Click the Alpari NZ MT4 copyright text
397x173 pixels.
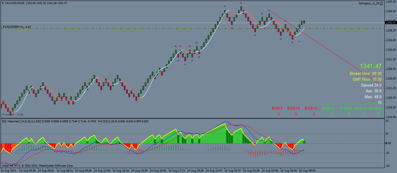point(37,165)
